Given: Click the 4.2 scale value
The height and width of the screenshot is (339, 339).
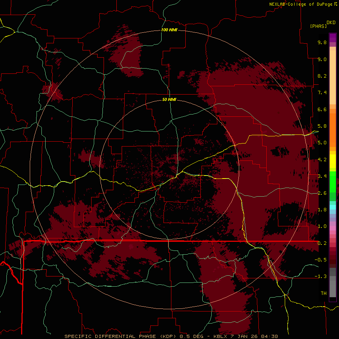Looking at the screenshot, I should [x=322, y=160].
